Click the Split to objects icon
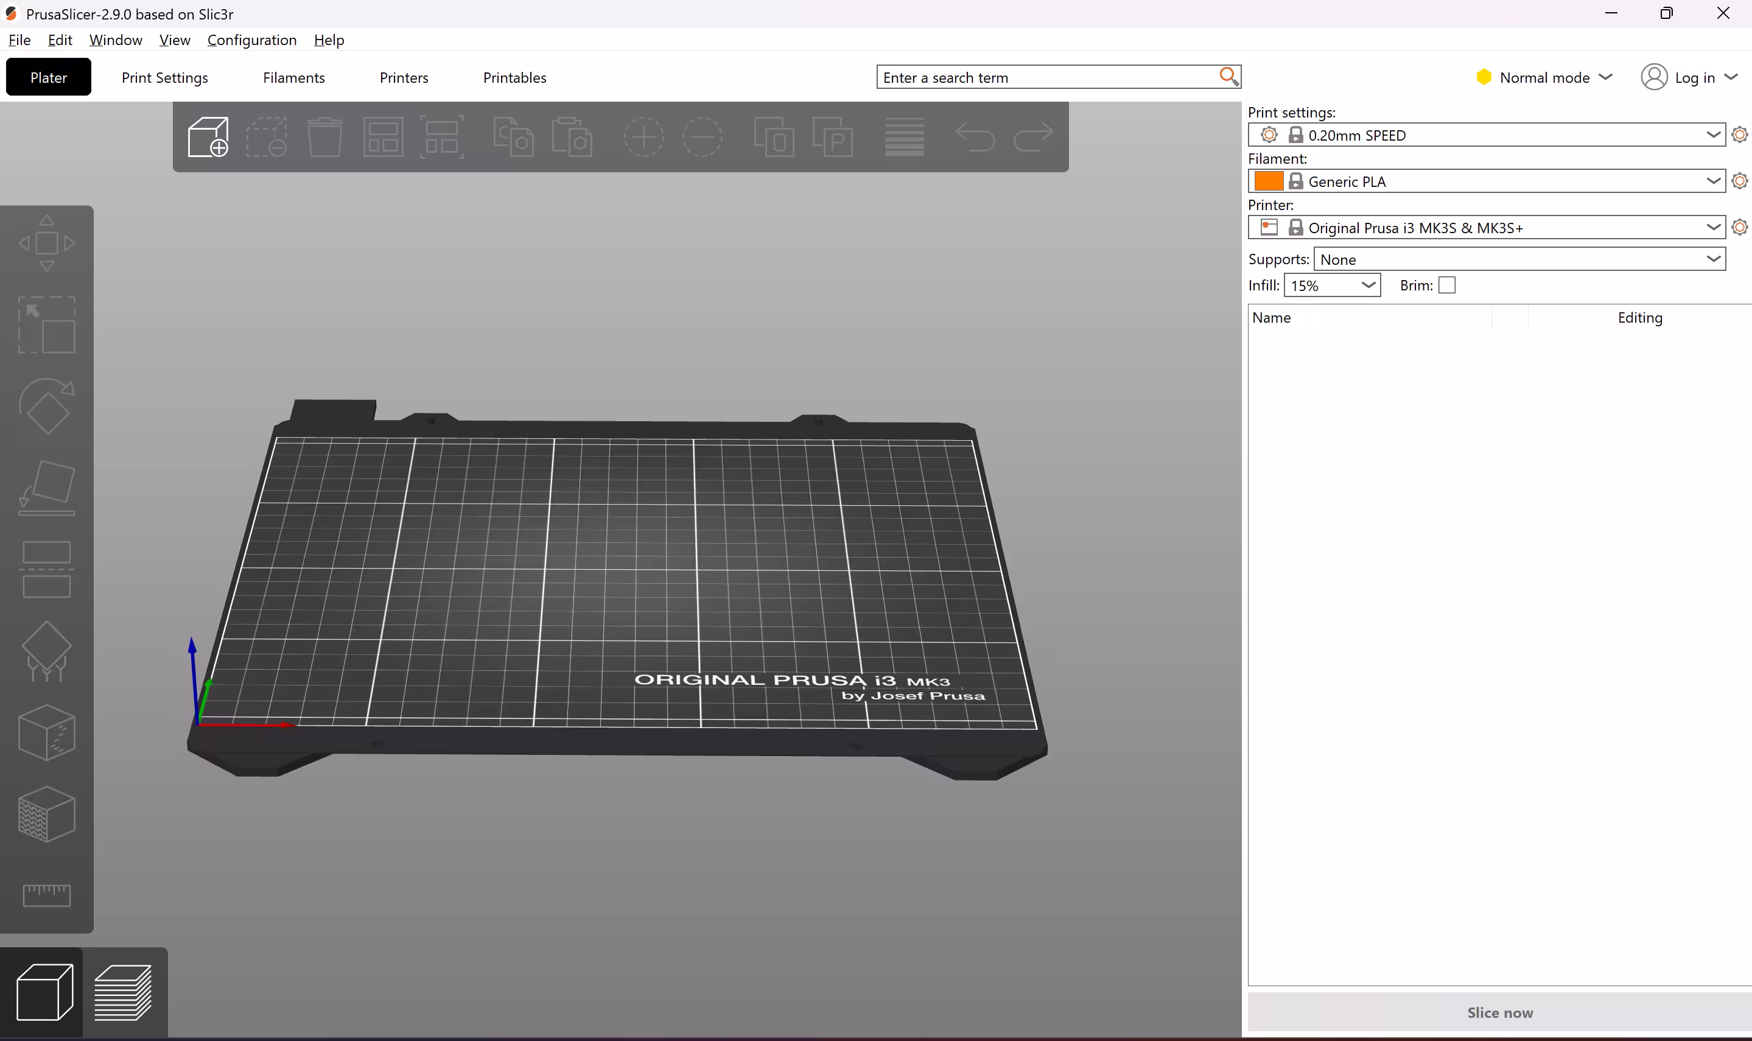 point(774,136)
